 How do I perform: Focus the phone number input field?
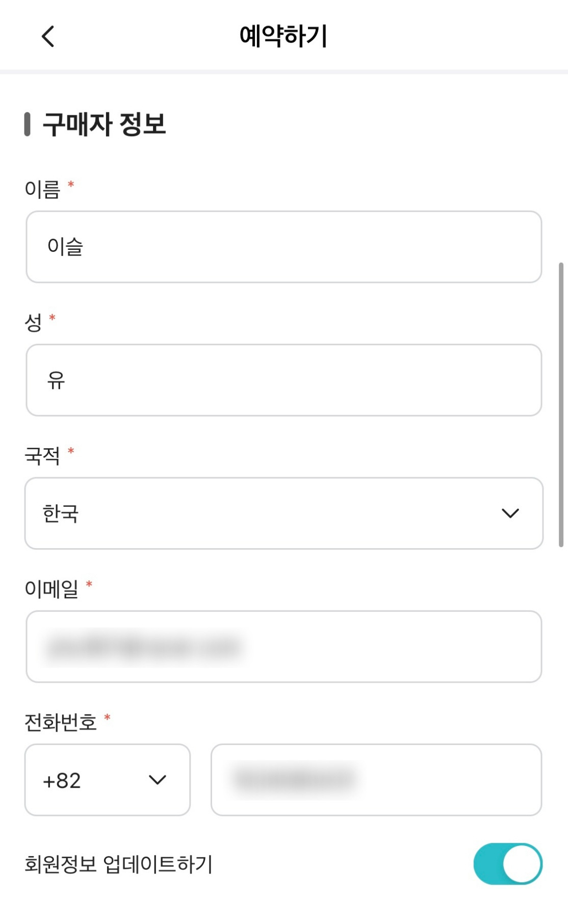click(x=376, y=780)
